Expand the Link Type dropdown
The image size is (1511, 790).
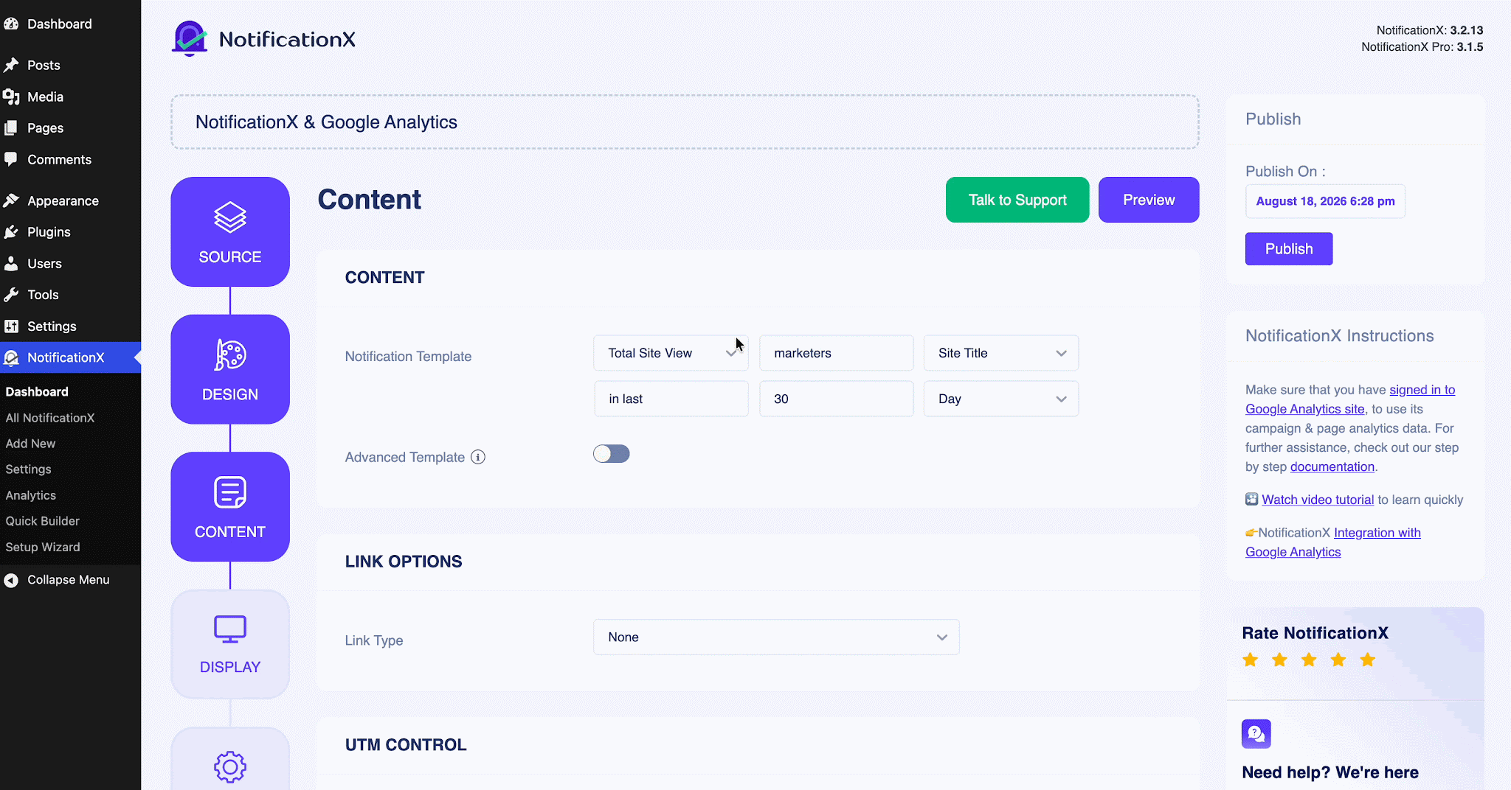coord(776,637)
